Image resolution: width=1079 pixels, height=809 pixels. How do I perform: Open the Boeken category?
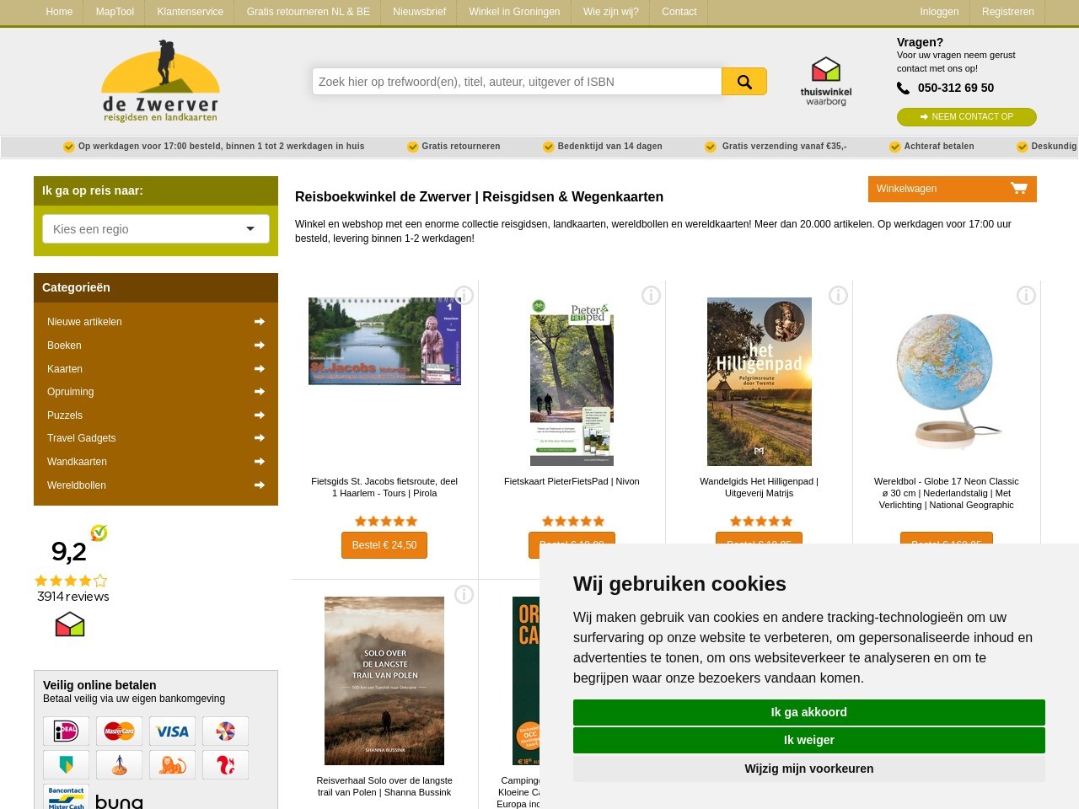pyautogui.click(x=64, y=345)
